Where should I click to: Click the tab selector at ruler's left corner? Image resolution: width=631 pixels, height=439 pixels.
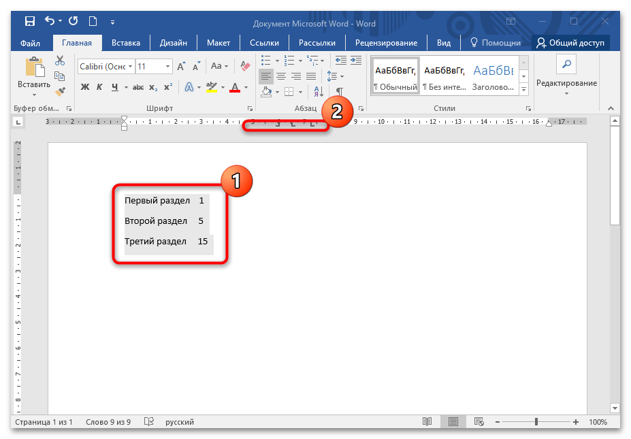point(18,123)
